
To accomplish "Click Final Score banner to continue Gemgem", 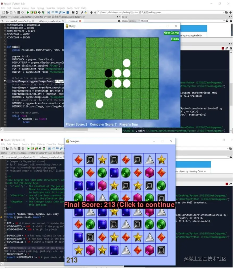I will tap(120, 205).
